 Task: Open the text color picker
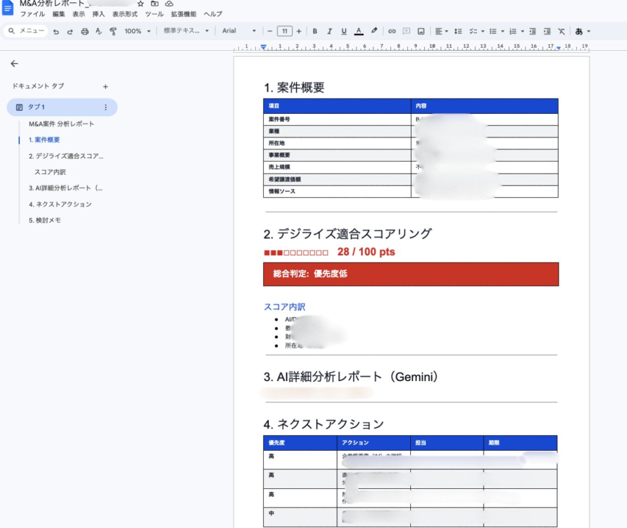(359, 31)
